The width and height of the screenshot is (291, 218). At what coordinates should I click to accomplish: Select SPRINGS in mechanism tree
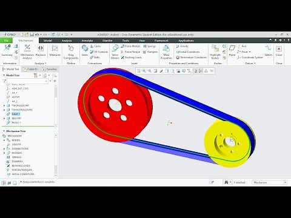click(16, 157)
